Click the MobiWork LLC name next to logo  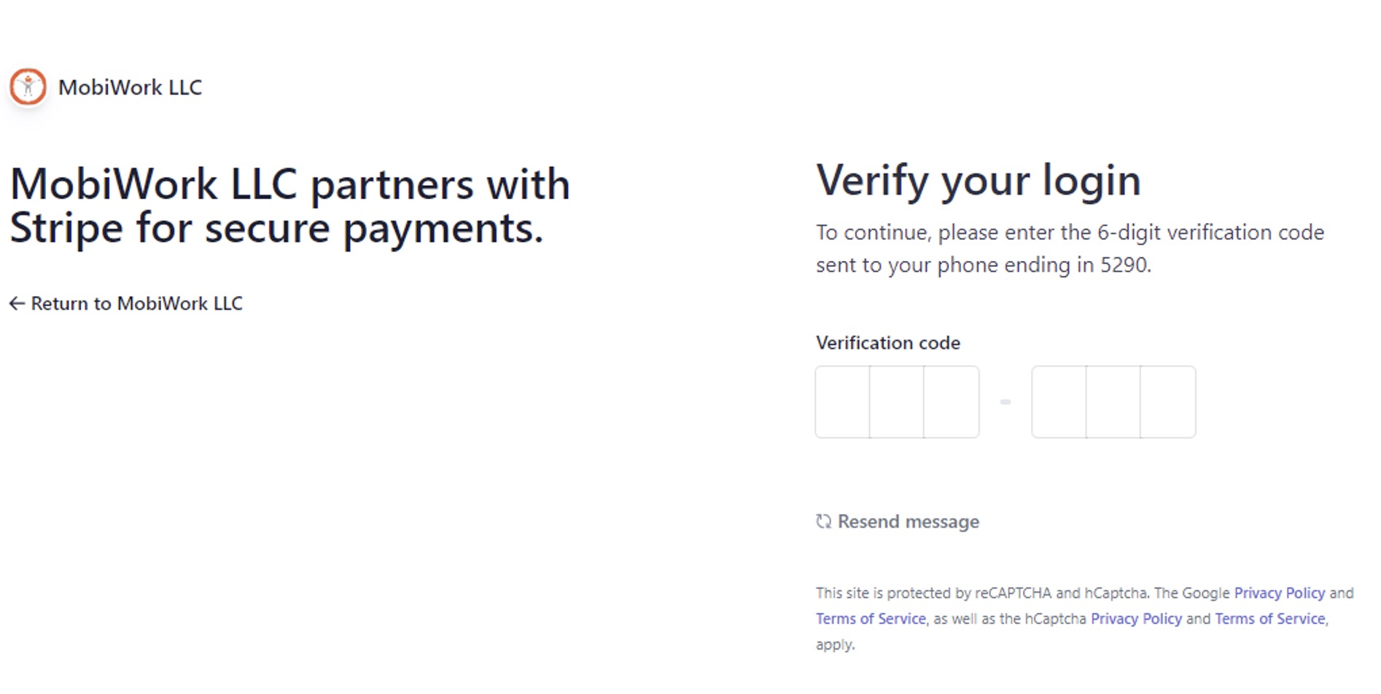(x=130, y=87)
